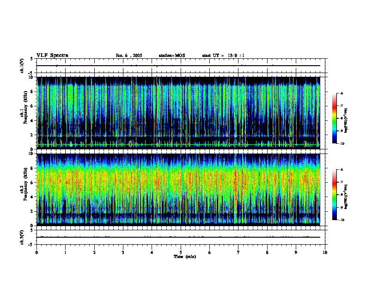Click time axis tick label "1"
Viewport: 366px width, 283px height.
[x=65, y=252]
